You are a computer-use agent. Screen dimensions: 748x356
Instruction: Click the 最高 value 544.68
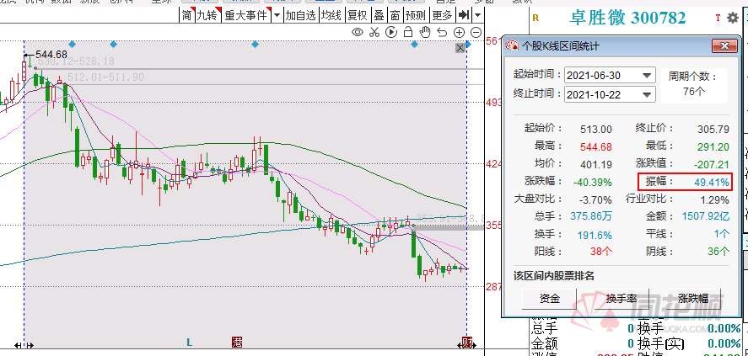[596, 146]
